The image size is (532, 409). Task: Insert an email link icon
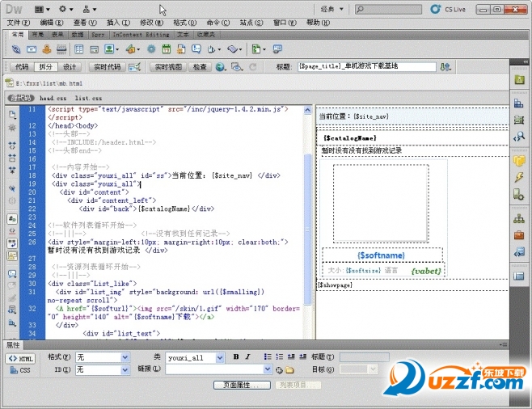[x=32, y=49]
